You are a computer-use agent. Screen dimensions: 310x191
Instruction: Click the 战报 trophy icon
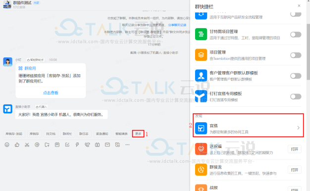pos(201,188)
